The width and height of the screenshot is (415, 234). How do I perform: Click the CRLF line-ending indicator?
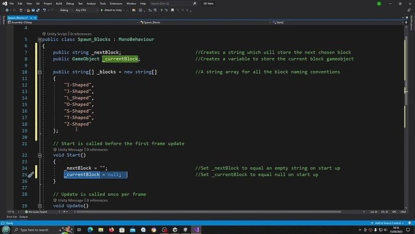pyautogui.click(x=403, y=212)
